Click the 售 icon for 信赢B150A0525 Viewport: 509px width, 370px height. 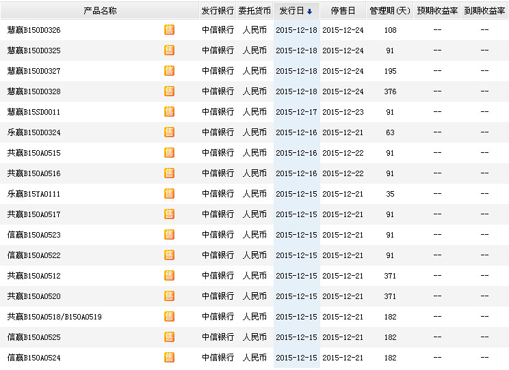tap(169, 337)
